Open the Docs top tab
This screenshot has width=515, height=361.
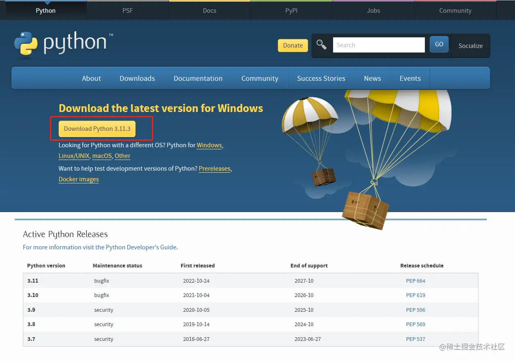point(209,11)
